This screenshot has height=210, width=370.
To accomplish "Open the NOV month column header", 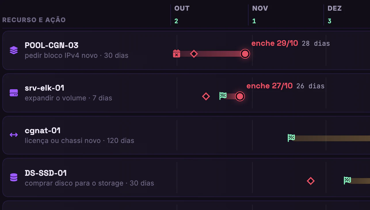I will (x=260, y=8).
